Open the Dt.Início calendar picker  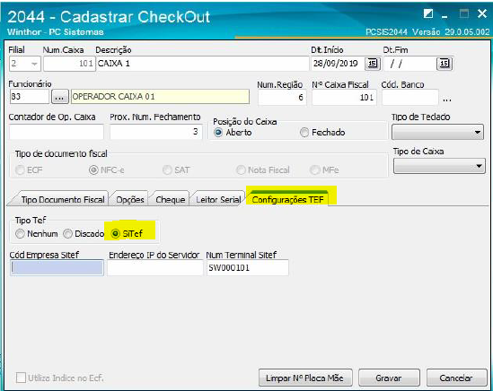coord(373,64)
